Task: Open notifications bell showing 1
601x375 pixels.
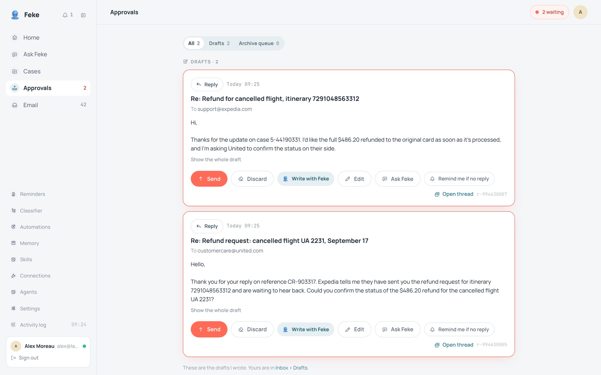Action: tap(68, 15)
